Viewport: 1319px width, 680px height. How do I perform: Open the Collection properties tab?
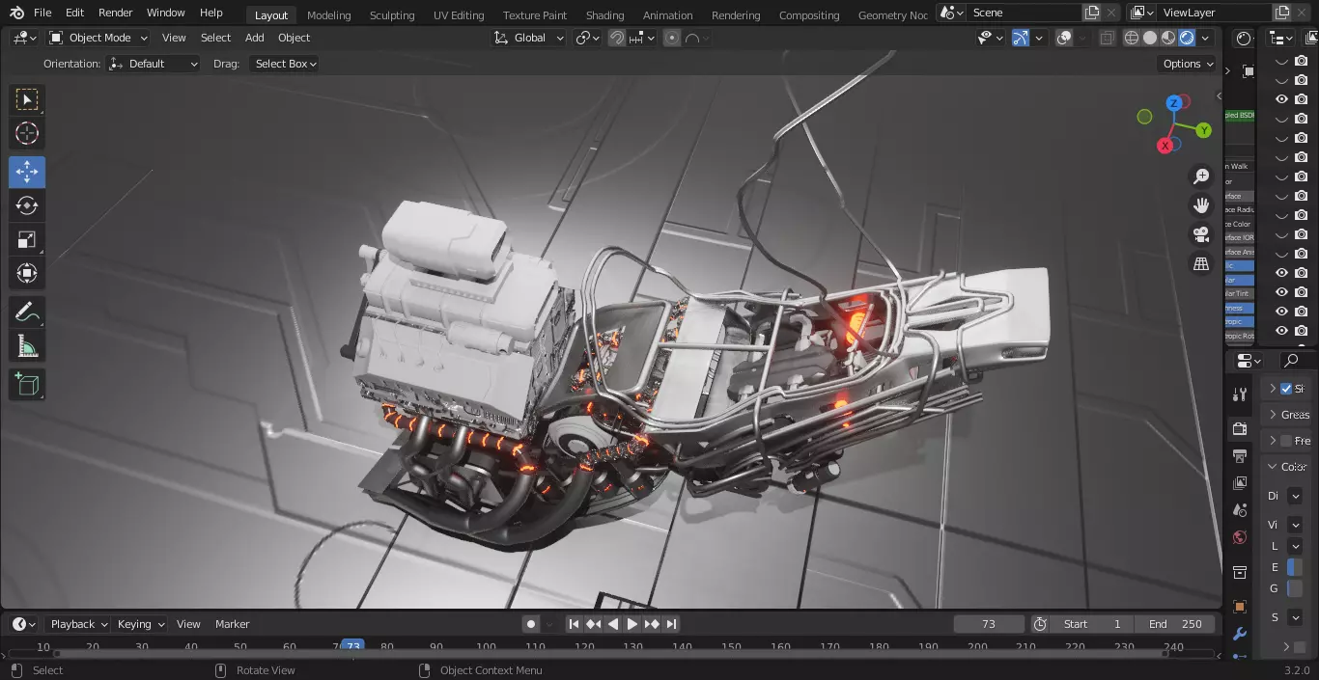[x=1240, y=572]
